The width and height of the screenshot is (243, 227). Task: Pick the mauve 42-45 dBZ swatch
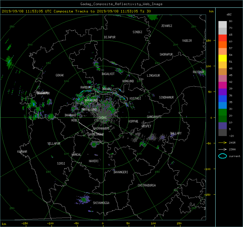[222, 78]
